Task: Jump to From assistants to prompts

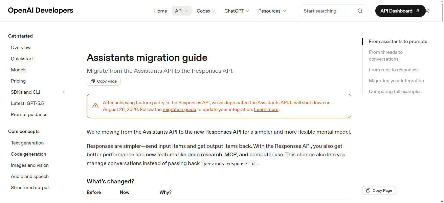Action: (x=398, y=41)
